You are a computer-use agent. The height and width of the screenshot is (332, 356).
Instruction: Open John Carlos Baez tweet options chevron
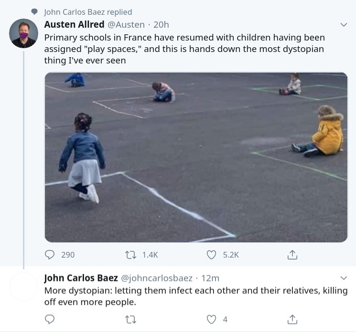pos(343,278)
